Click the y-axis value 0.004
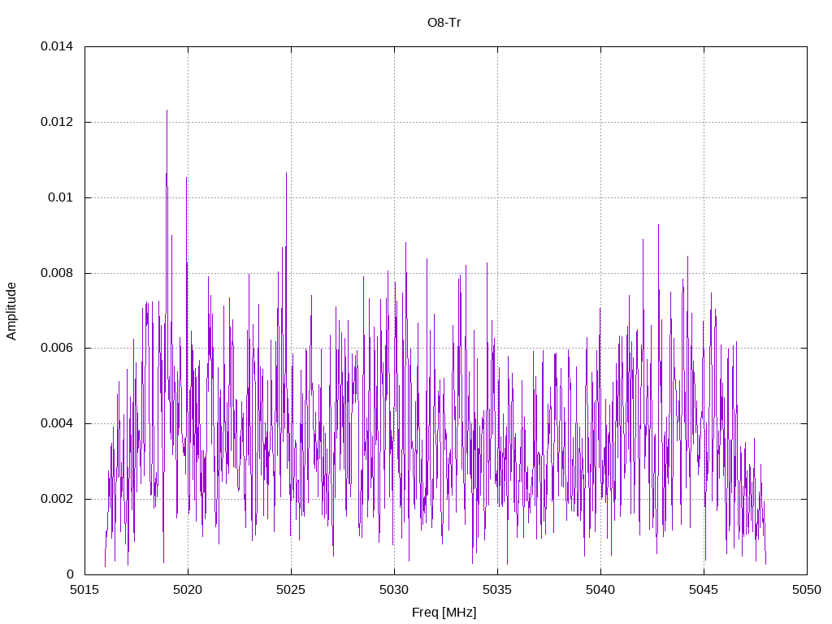 point(57,423)
